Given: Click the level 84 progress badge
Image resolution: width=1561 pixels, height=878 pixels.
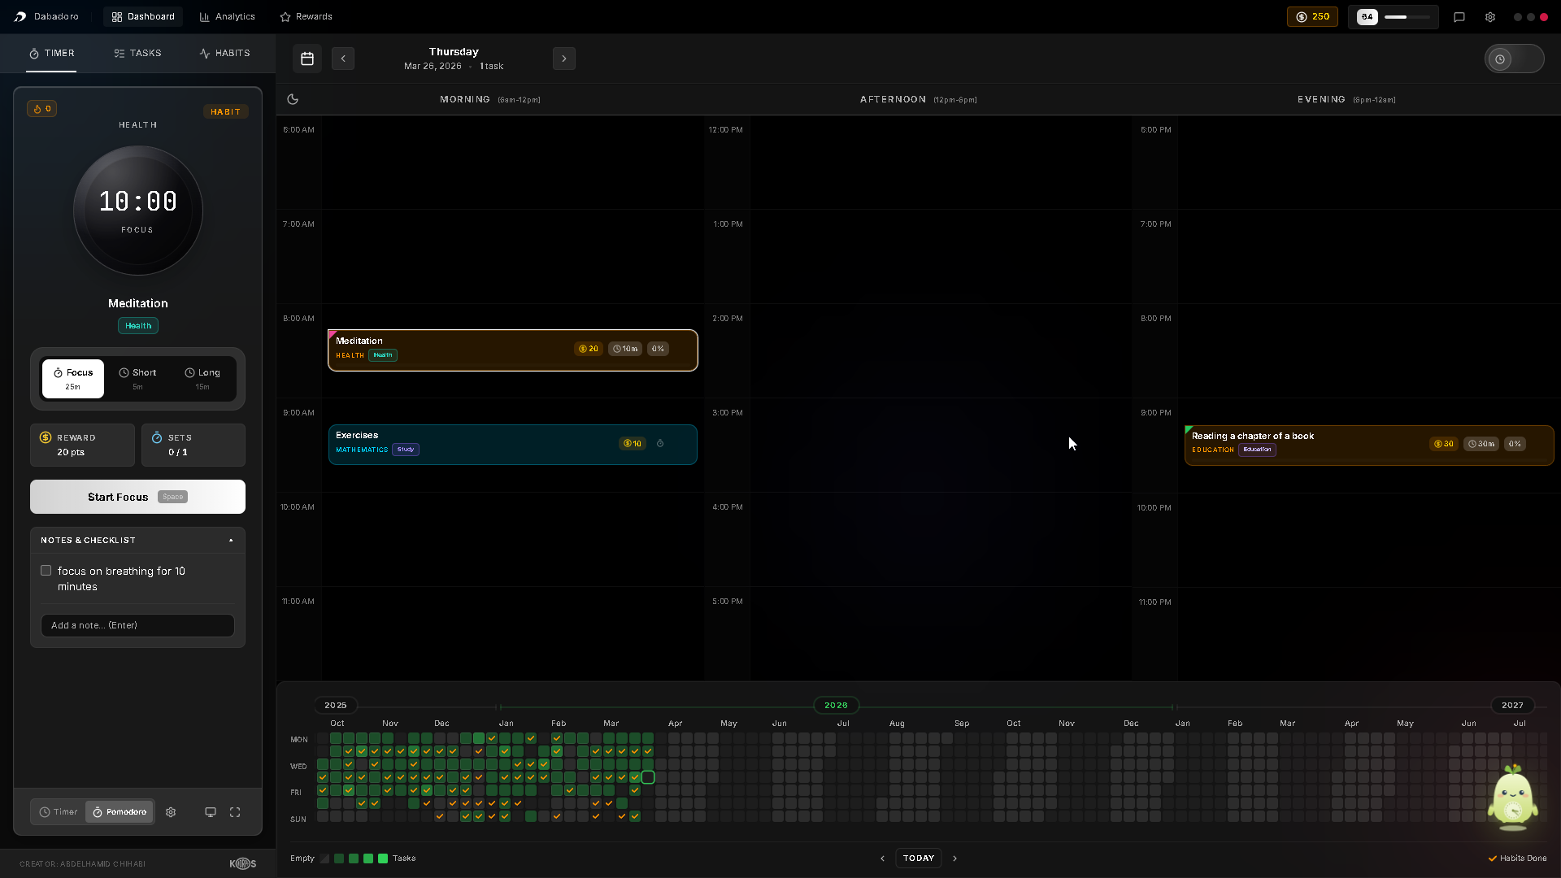Looking at the screenshot, I should pyautogui.click(x=1393, y=16).
